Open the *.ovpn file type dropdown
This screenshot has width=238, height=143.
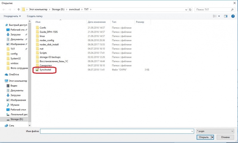(215, 131)
